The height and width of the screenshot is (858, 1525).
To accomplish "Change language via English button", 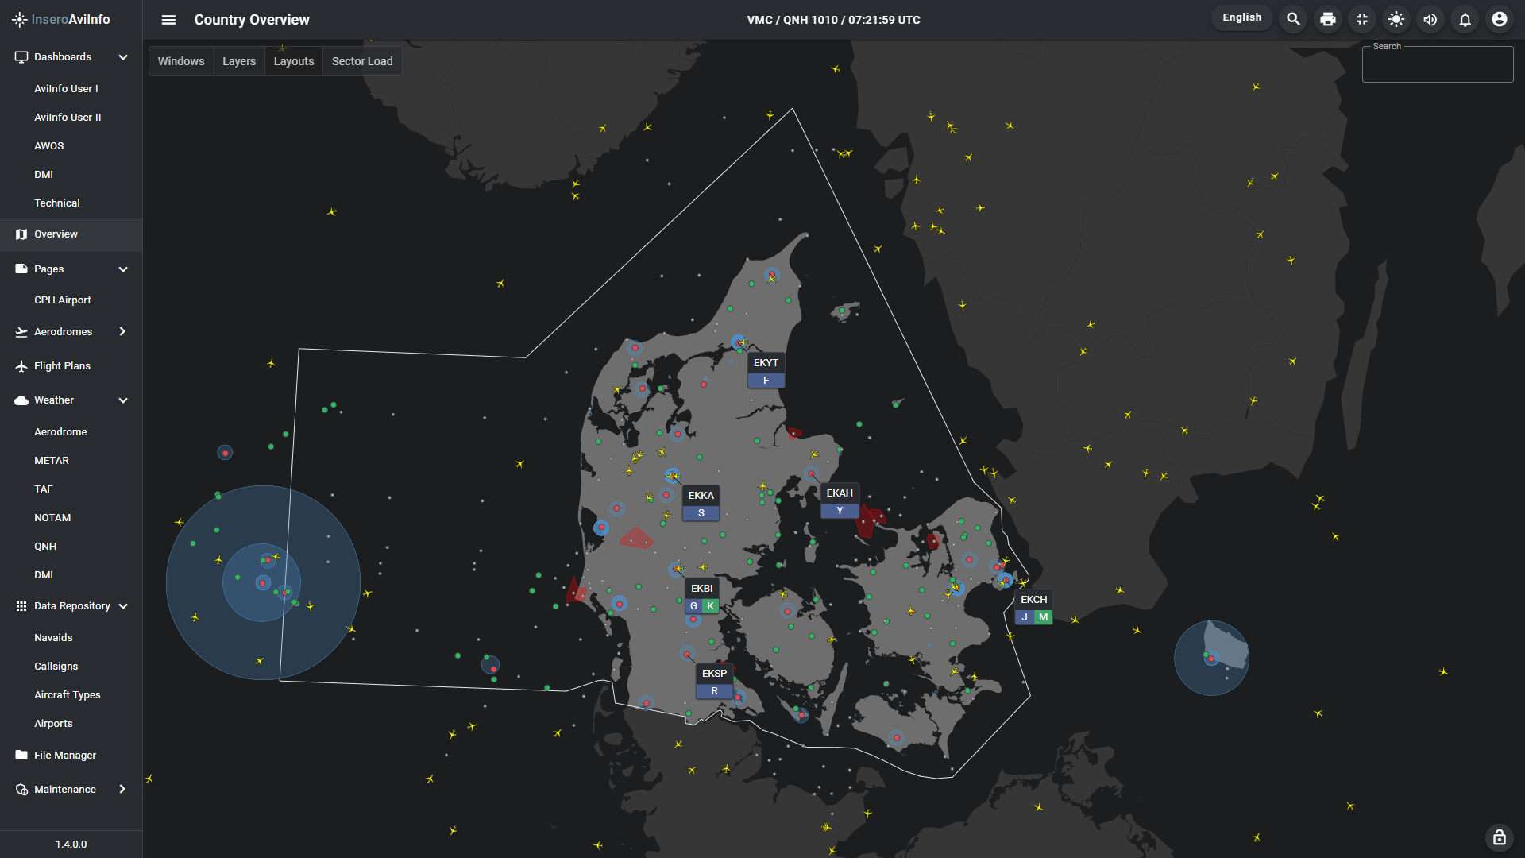I will click(1241, 17).
